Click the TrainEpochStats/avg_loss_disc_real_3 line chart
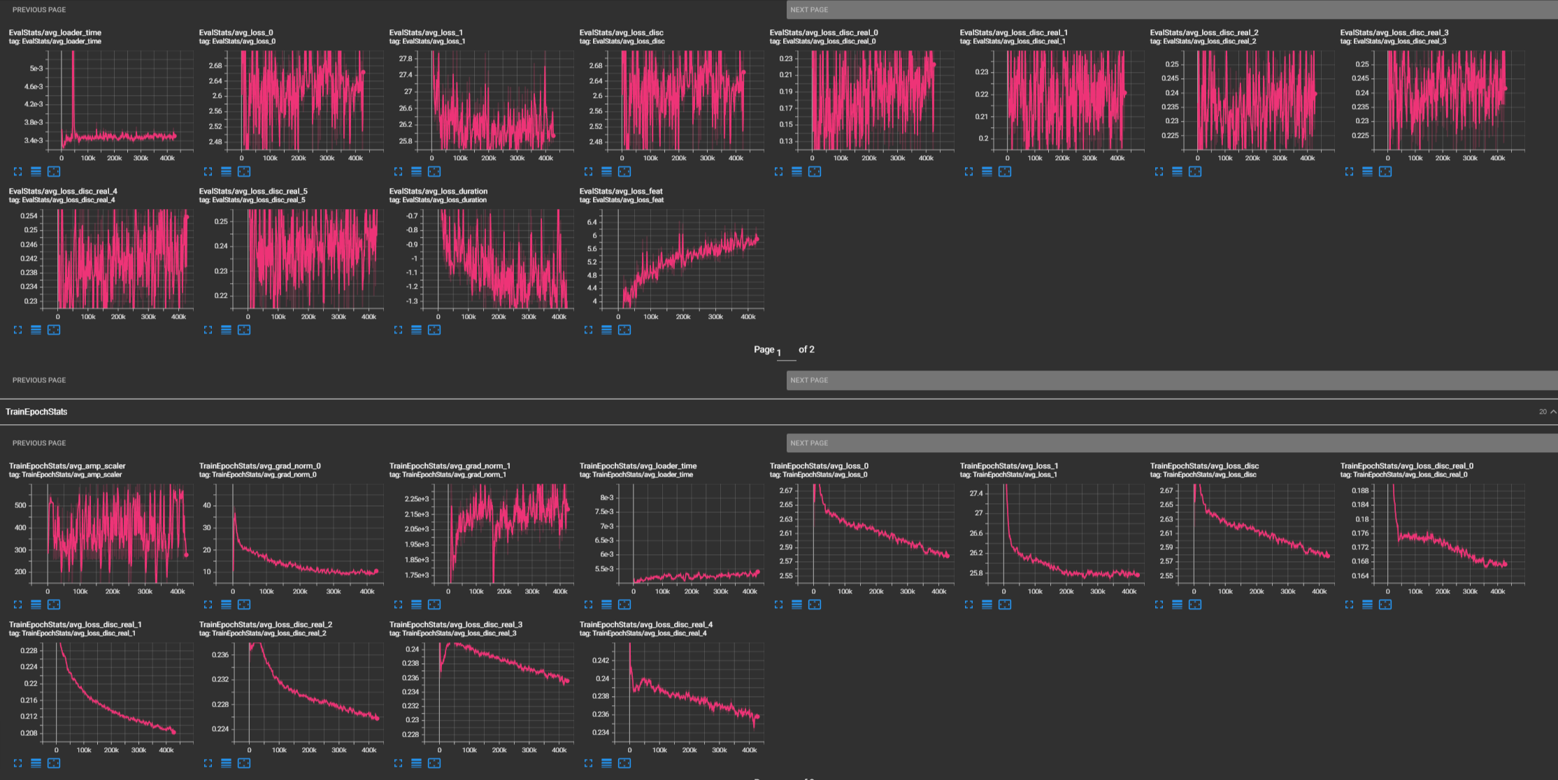1558x780 pixels. tap(500, 692)
